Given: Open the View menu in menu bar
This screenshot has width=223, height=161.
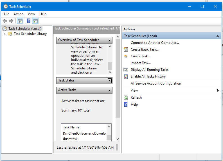Looking at the screenshot, I should [x=31, y=14].
